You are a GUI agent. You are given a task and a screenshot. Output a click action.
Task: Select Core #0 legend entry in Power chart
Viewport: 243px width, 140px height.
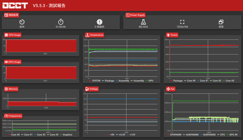tap(190, 81)
